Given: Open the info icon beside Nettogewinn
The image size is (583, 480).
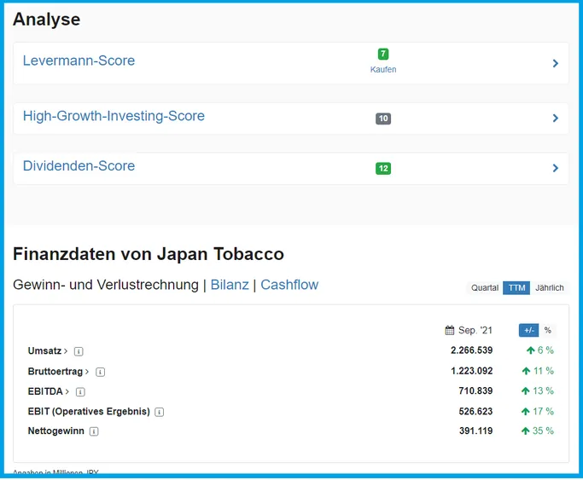Looking at the screenshot, I should pos(94,431).
